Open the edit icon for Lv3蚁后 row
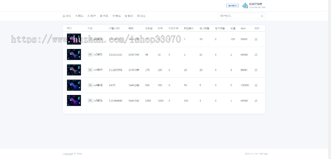Viewport: 331px width, 159px height. 256,70
